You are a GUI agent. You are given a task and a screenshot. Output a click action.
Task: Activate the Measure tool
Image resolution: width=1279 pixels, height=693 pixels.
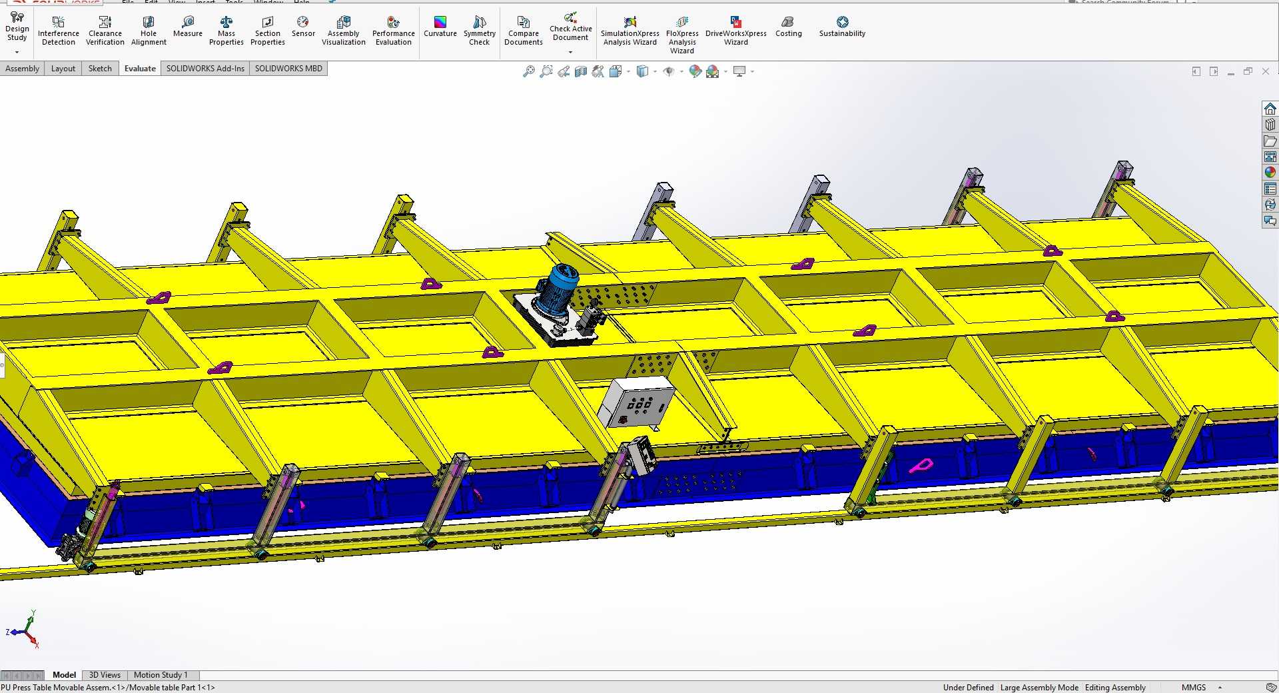pos(188,27)
